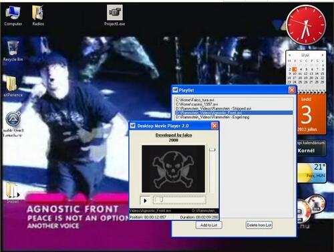Click the movie position seek slider
The height and width of the screenshot is (252, 334).
pos(180,200)
